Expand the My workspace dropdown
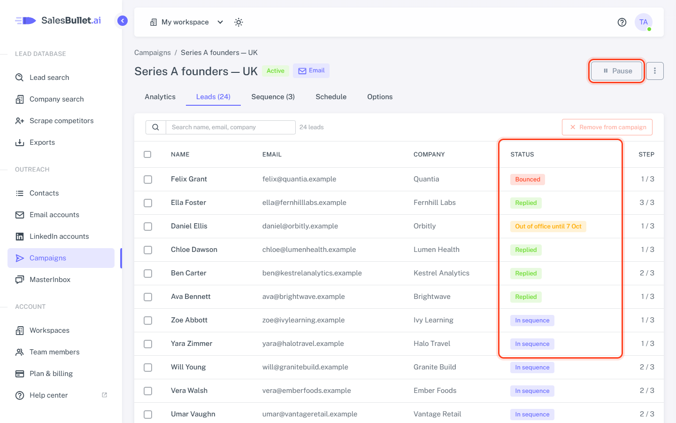This screenshot has height=423, width=676. tap(186, 22)
